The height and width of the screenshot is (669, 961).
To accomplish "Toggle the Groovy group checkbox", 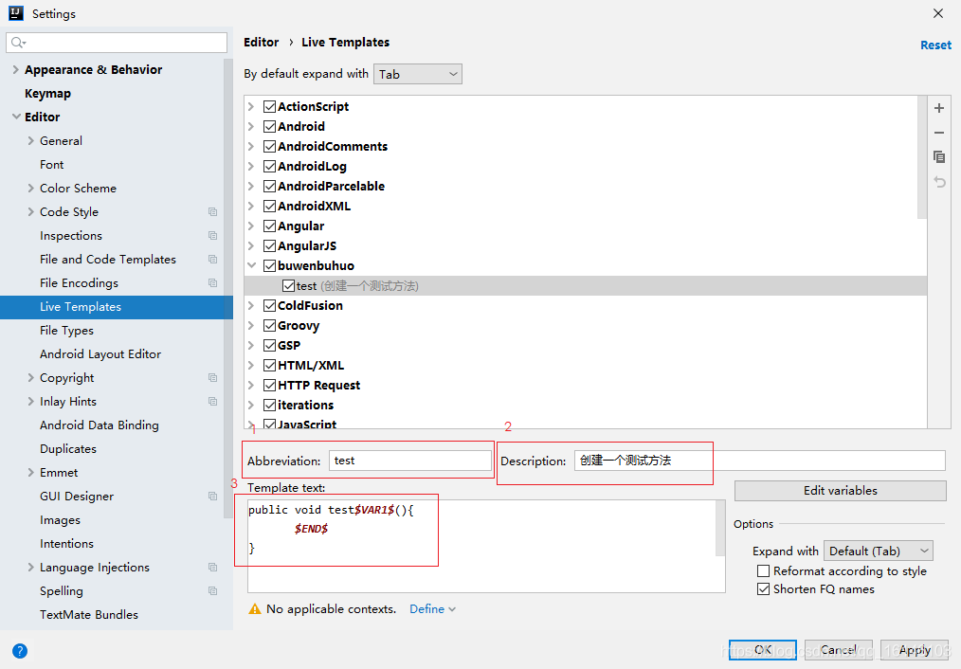I will [270, 325].
